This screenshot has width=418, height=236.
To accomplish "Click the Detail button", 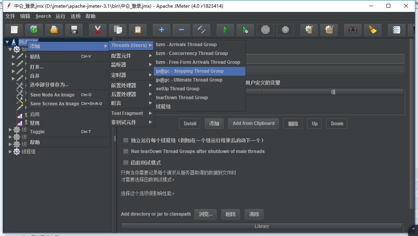I will point(189,123).
